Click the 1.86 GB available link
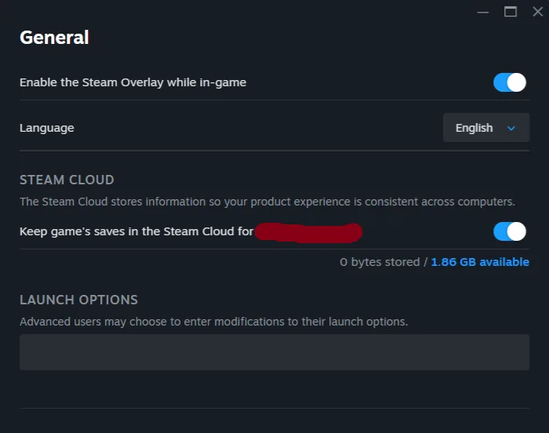 pyautogui.click(x=480, y=262)
